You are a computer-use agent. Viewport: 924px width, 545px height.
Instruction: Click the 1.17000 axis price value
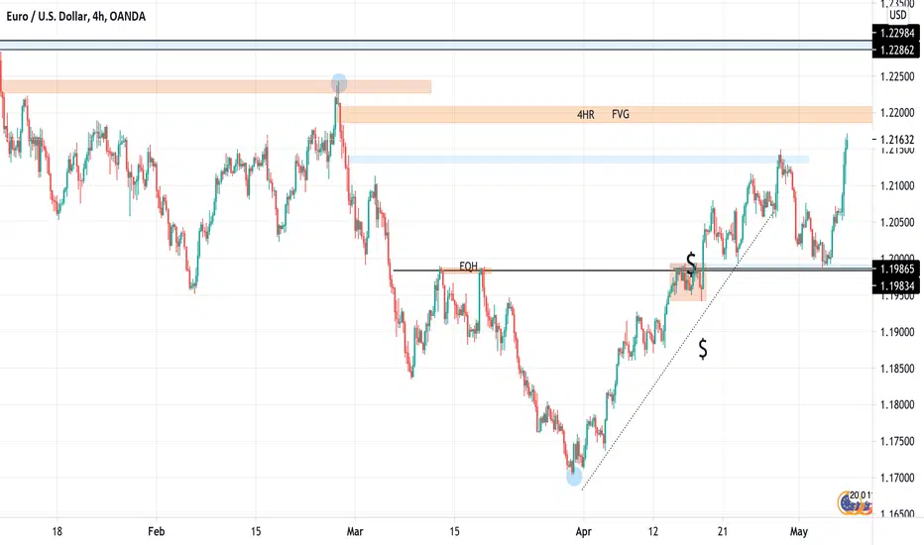(897, 478)
